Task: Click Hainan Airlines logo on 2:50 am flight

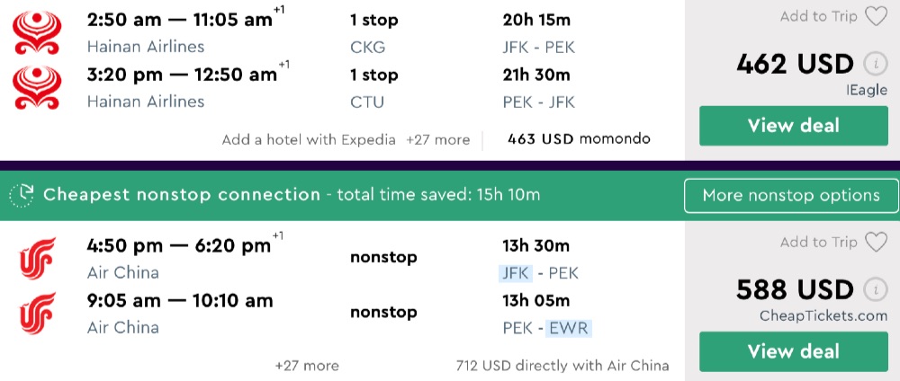Action: 36,32
